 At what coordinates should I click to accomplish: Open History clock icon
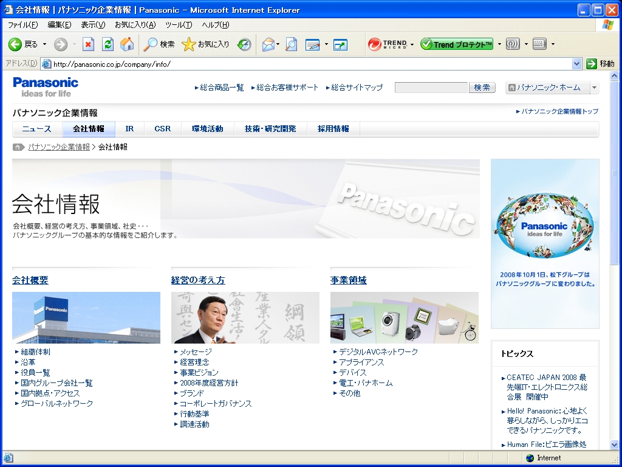tap(244, 44)
